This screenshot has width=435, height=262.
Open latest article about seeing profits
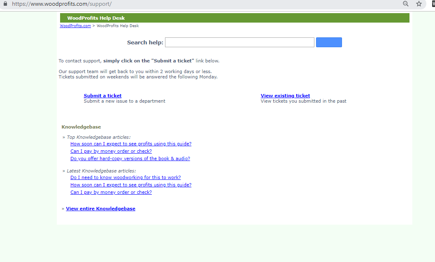[x=131, y=185]
